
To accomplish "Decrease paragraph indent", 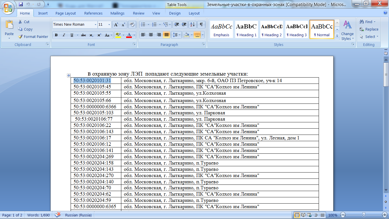I will click(176, 25).
